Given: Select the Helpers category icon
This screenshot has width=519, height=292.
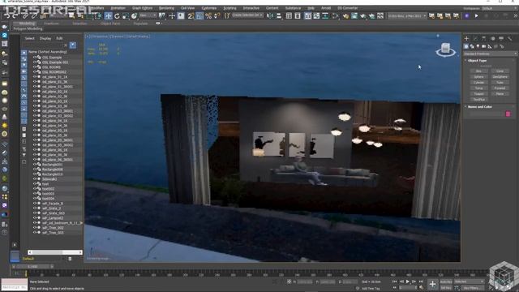Looking at the screenshot, I should click(x=490, y=46).
